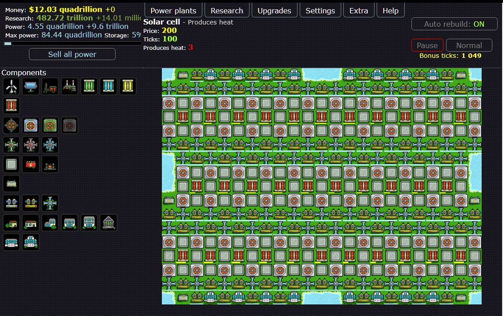This screenshot has width=503, height=316.
Task: Select the pink cross heat exchanger
Action: (x=31, y=145)
